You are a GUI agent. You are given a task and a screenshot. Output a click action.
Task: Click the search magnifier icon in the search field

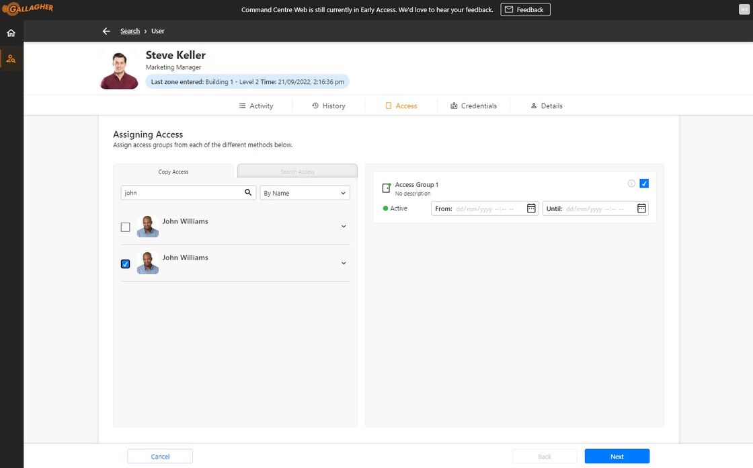(246, 192)
